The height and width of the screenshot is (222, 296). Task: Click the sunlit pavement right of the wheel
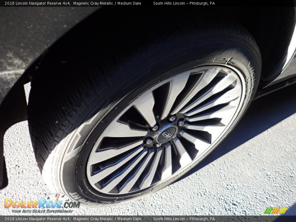click(x=253, y=170)
